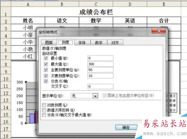Select column B header
The width and height of the screenshot is (187, 139).
pos(62,4)
